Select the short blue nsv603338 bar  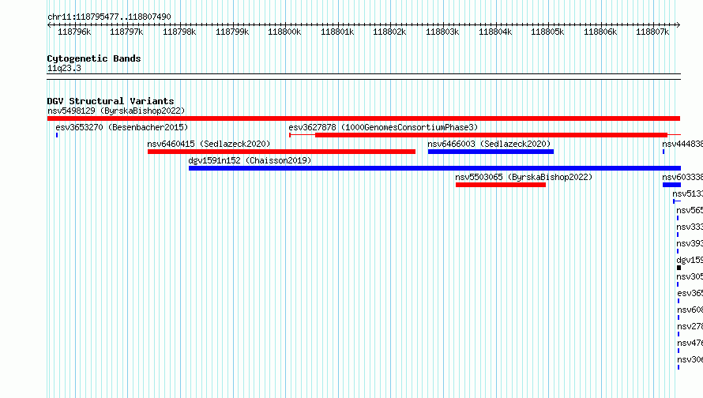(671, 185)
